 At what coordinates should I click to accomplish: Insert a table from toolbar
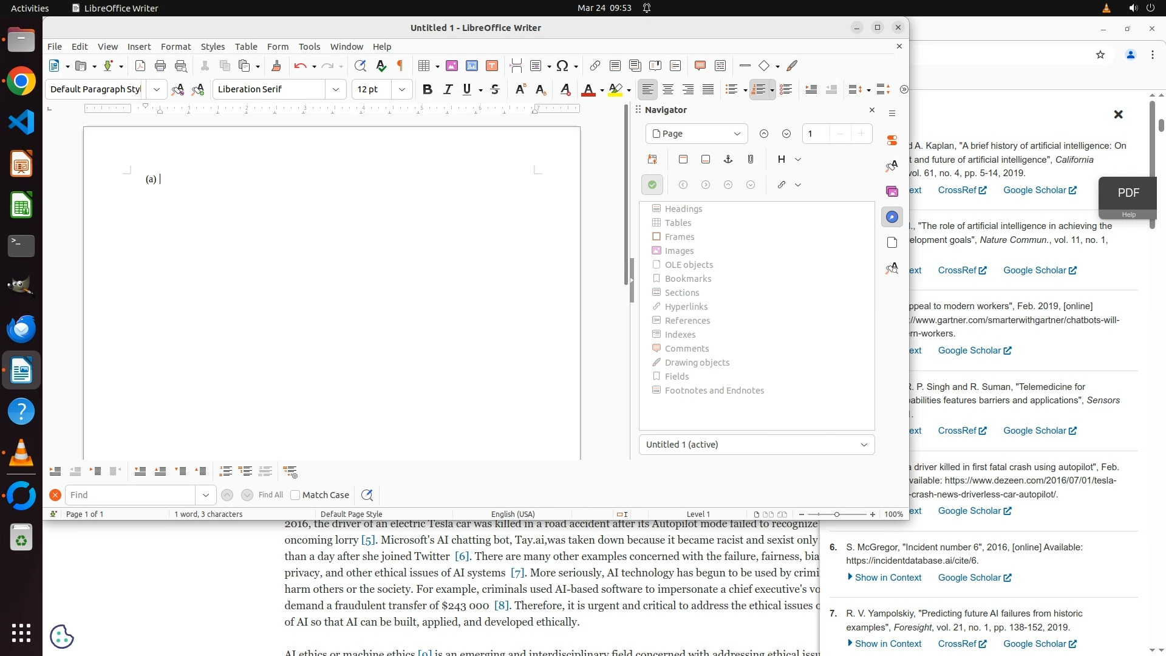(x=424, y=66)
